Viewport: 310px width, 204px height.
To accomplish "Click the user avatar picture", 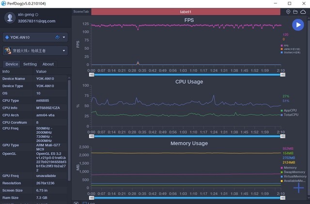I will (x=10, y=18).
